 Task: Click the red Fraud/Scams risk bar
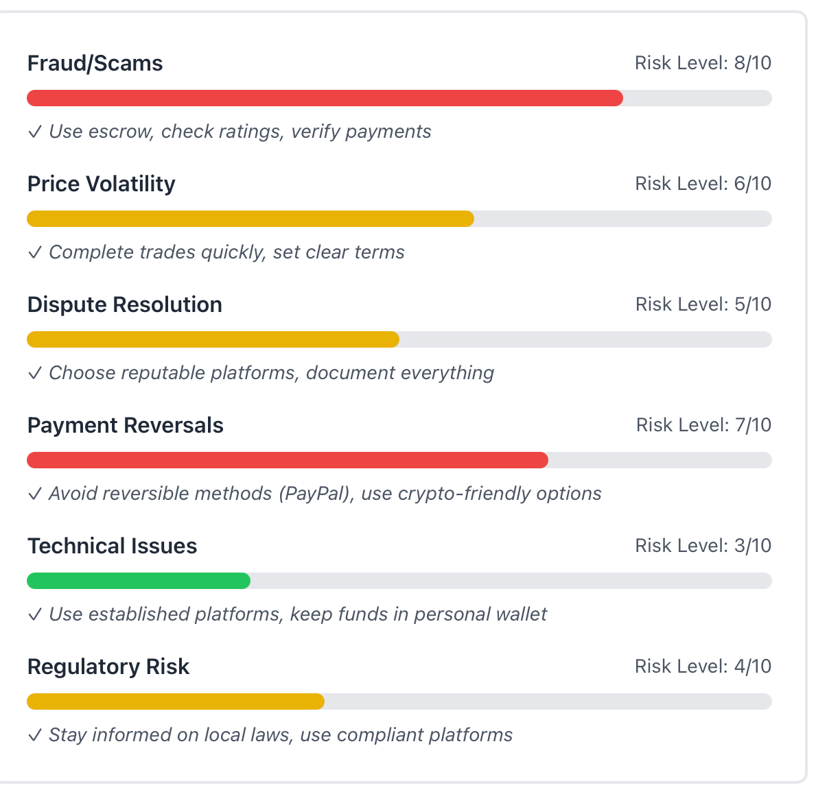pos(325,98)
